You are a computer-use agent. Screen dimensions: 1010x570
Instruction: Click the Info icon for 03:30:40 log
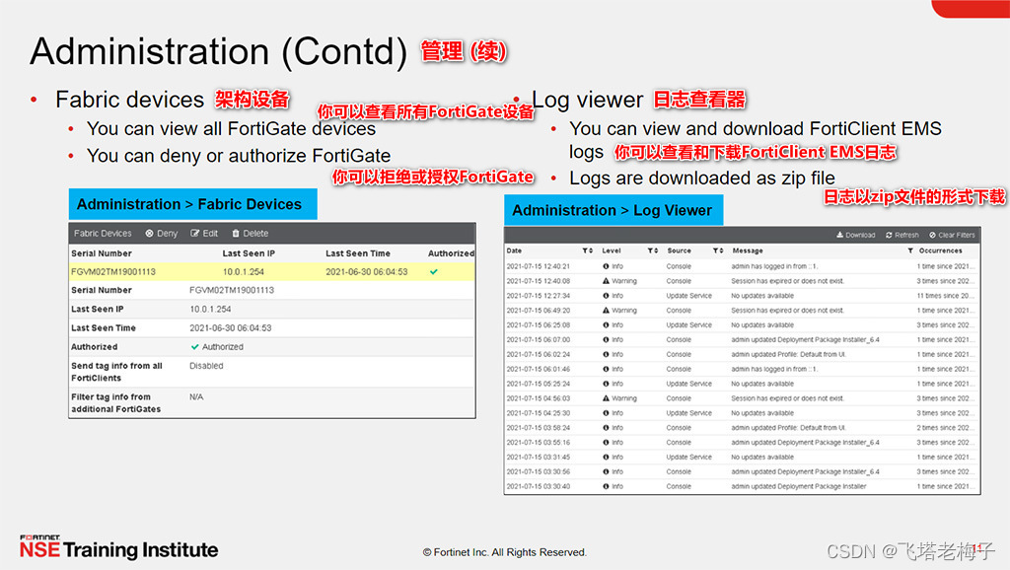point(607,486)
